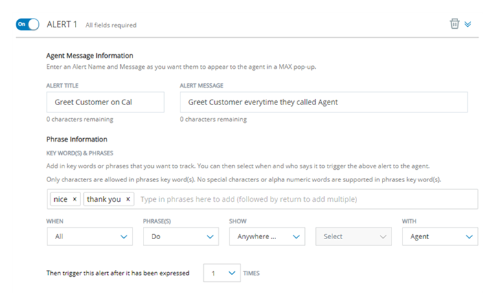The image size is (489, 301).
Task: Click '0 characters remaining' under Alert Message
Action: tap(214, 119)
